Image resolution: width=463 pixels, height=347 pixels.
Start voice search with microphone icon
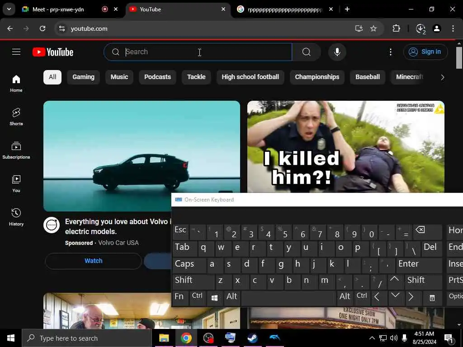coord(337,52)
